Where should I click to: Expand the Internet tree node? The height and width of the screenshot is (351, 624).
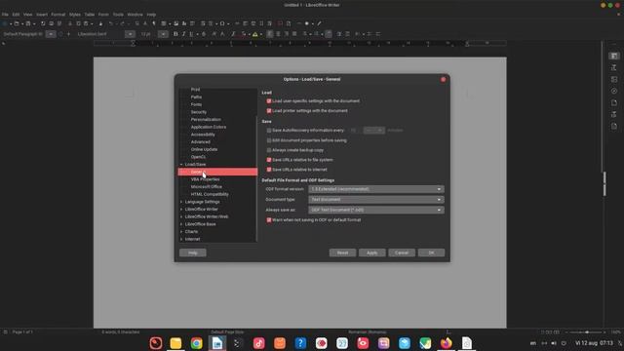coord(181,239)
